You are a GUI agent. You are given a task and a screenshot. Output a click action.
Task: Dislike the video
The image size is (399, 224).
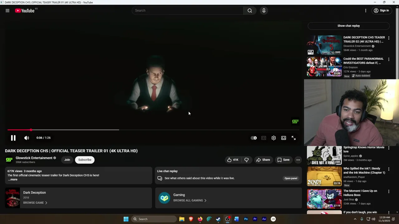click(247, 160)
